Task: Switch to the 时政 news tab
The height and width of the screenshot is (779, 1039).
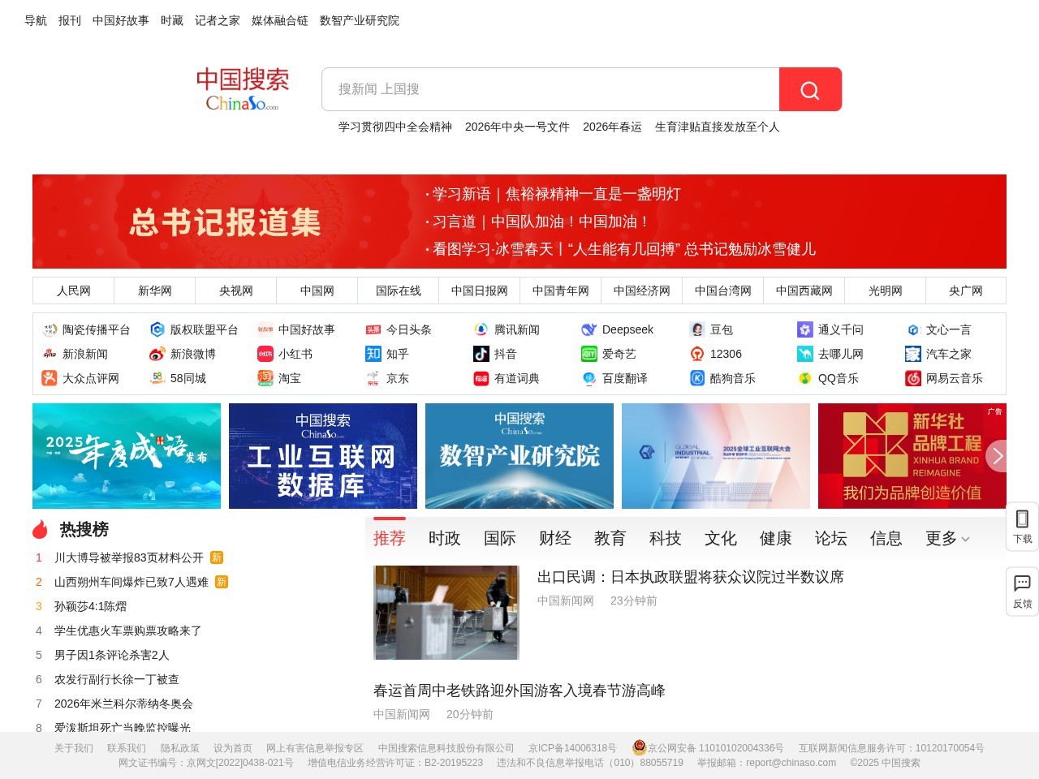Action: tap(444, 538)
